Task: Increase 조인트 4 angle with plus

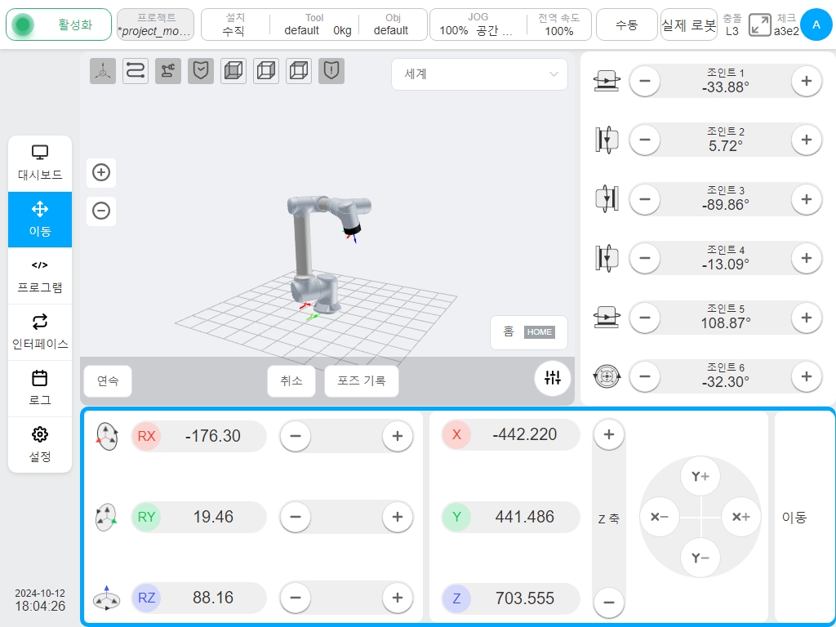Action: coord(806,258)
